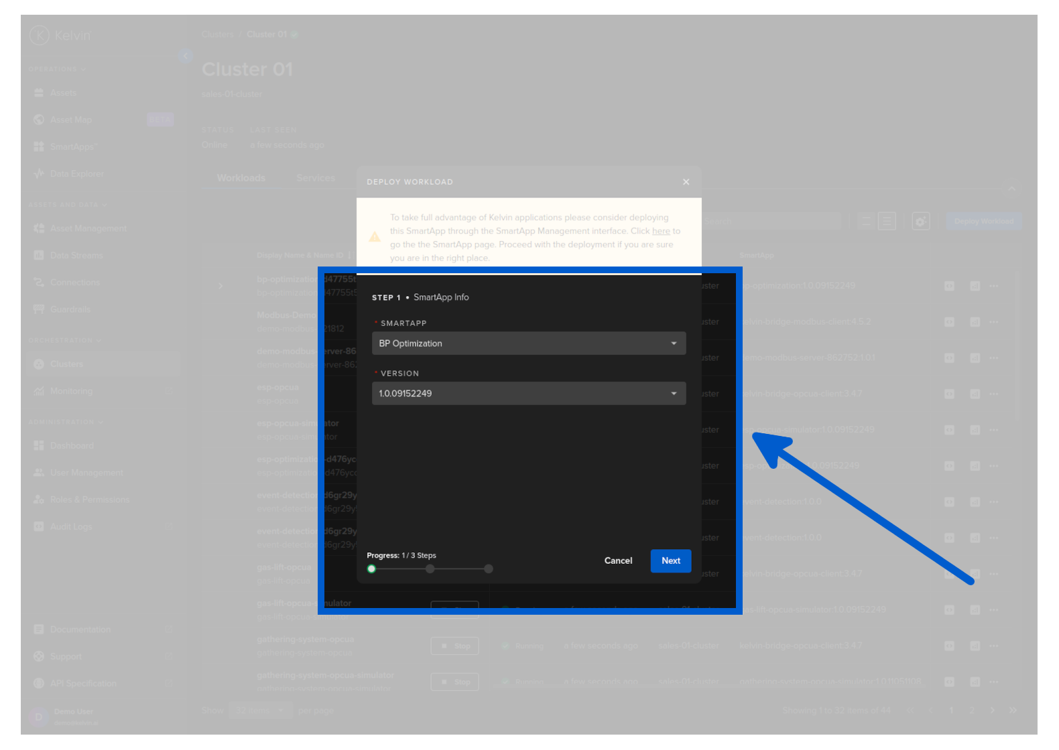Switch to the Workloads tab
The width and height of the screenshot is (1059, 750).
coord(241,178)
